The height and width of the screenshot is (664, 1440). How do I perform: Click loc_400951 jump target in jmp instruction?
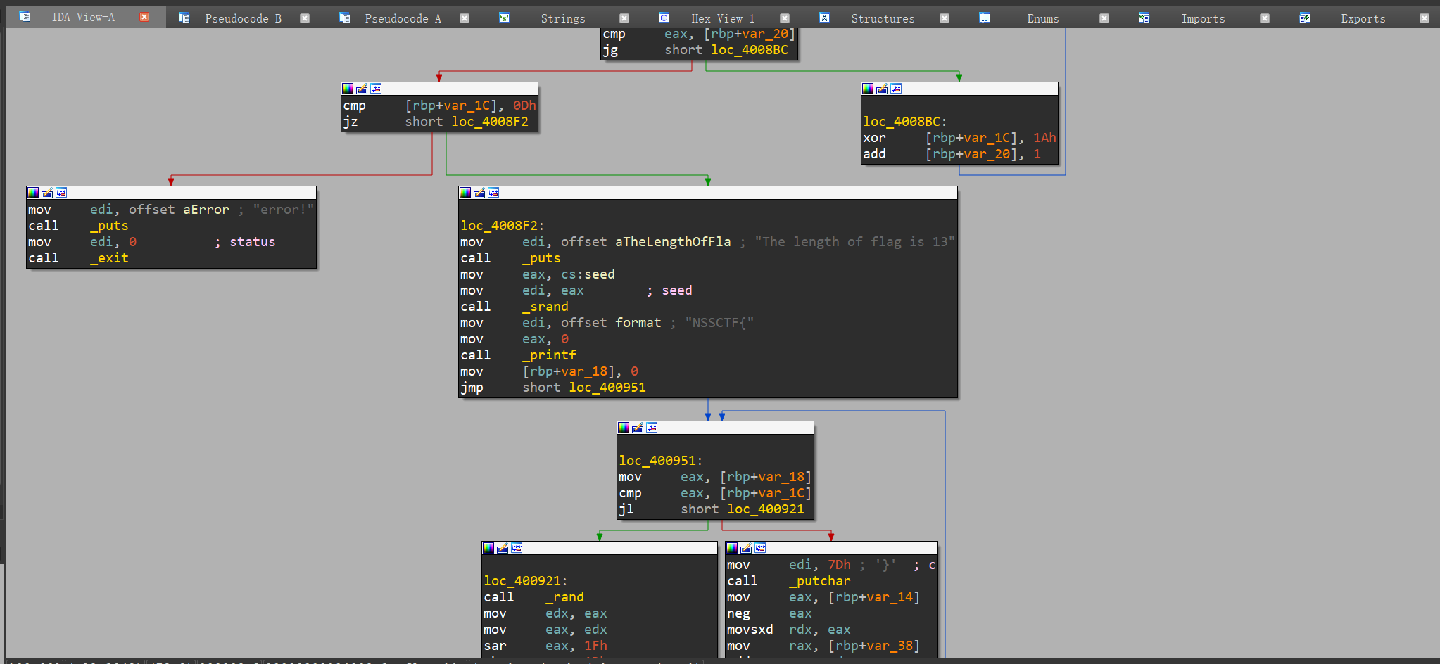(607, 388)
